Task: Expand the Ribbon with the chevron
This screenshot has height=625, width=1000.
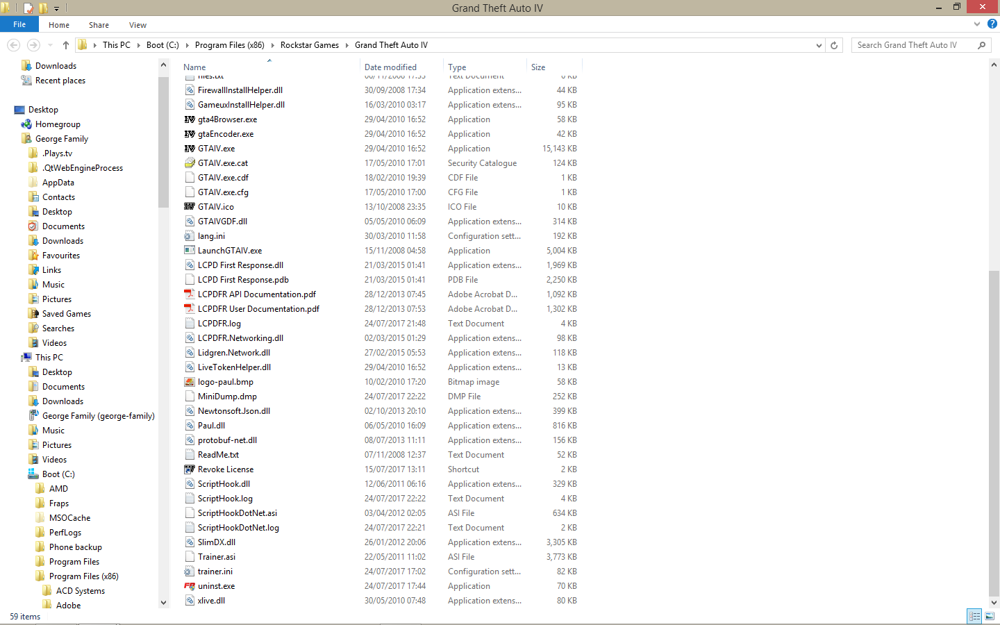Action: coord(977,24)
